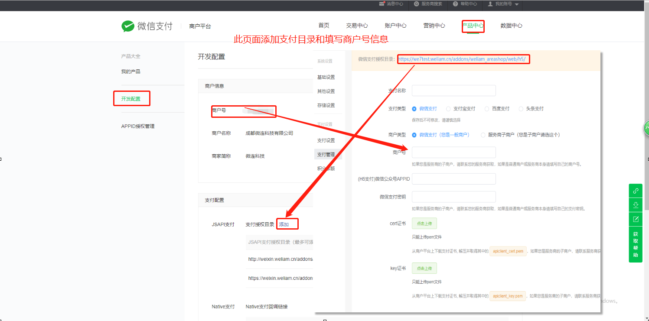Focus the 支付名称 input field
The height and width of the screenshot is (321, 649).
453,91
